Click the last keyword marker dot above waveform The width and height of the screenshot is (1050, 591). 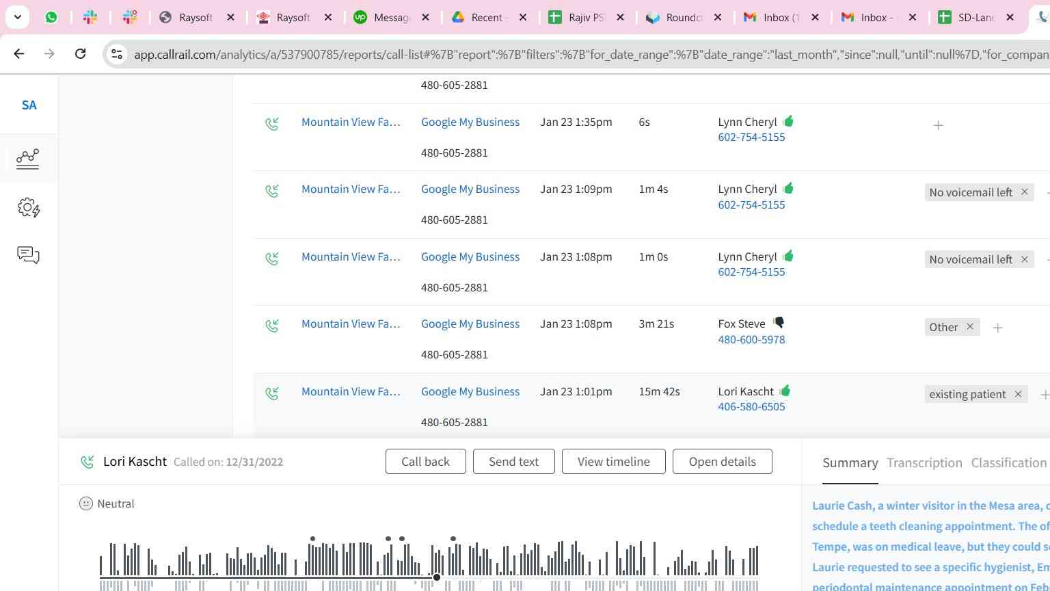[453, 539]
